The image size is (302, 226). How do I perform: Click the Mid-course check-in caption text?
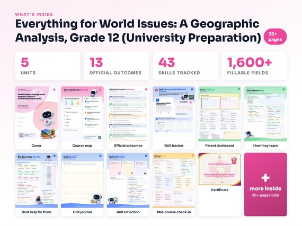coord(174,212)
